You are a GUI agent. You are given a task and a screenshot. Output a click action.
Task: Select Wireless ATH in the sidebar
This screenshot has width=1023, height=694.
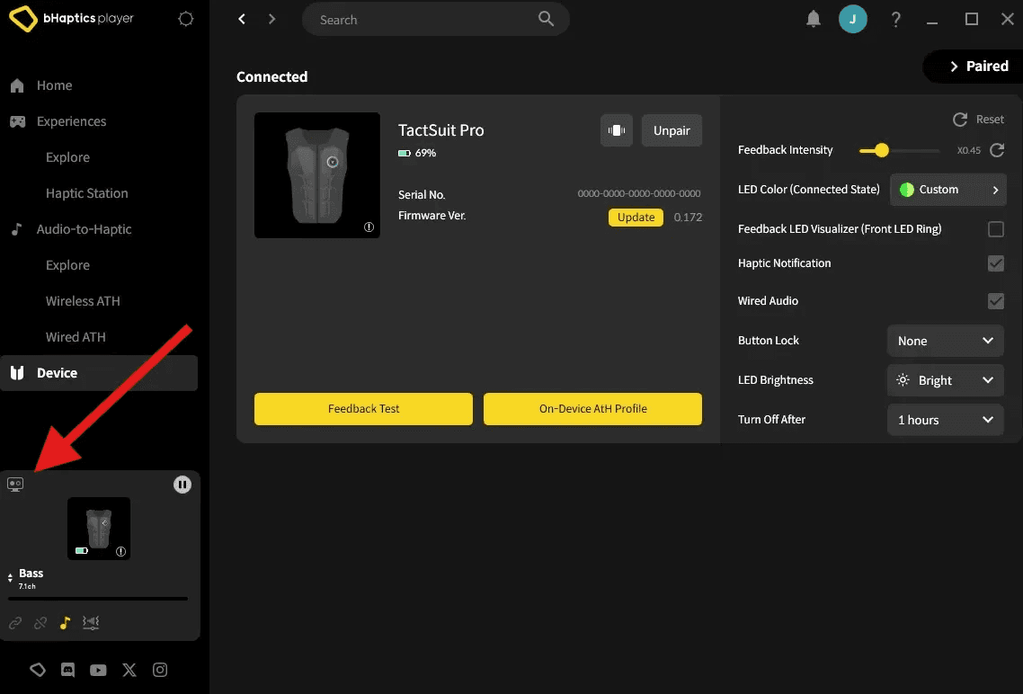pos(83,301)
